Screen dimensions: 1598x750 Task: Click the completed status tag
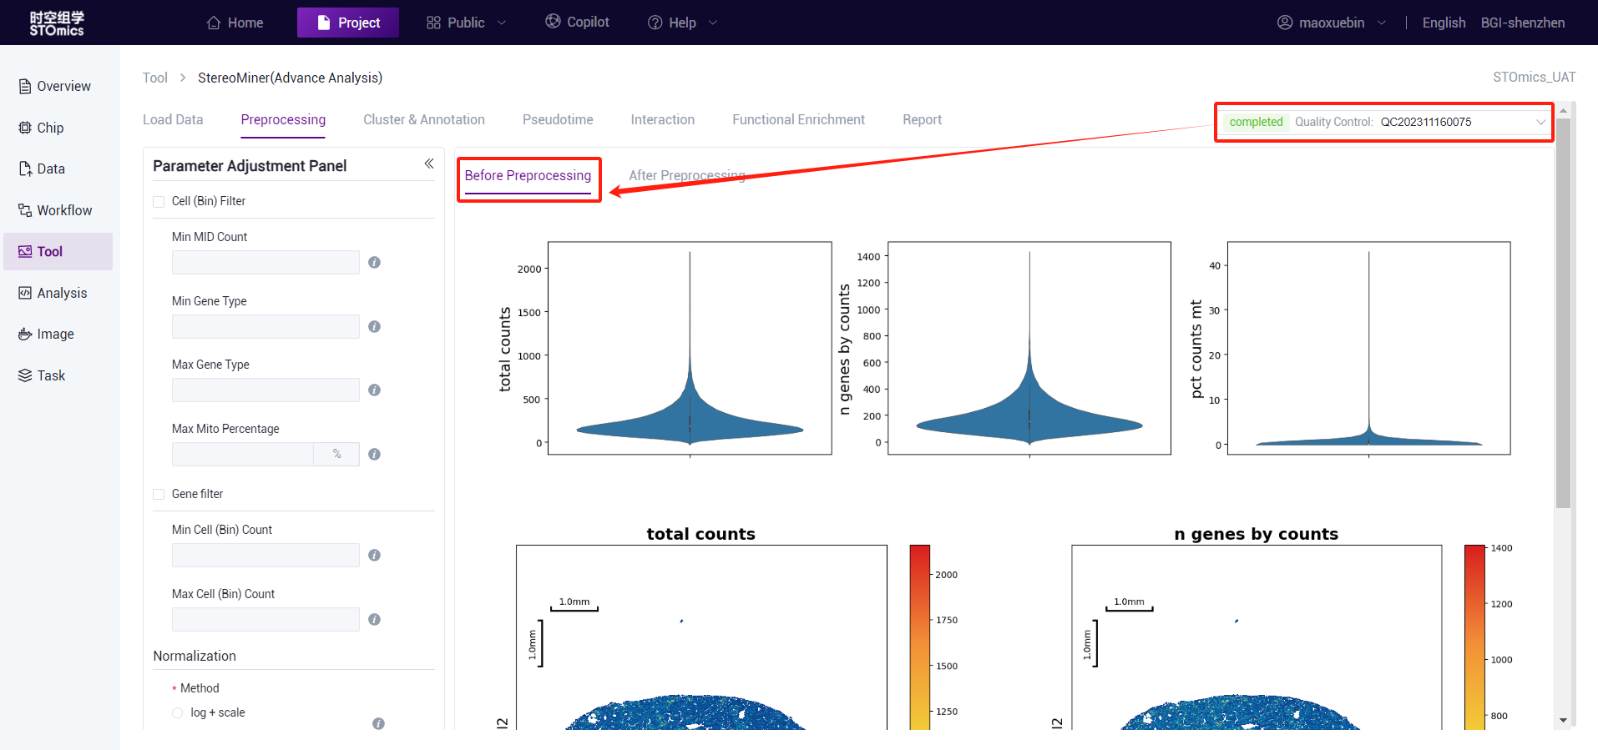point(1256,122)
